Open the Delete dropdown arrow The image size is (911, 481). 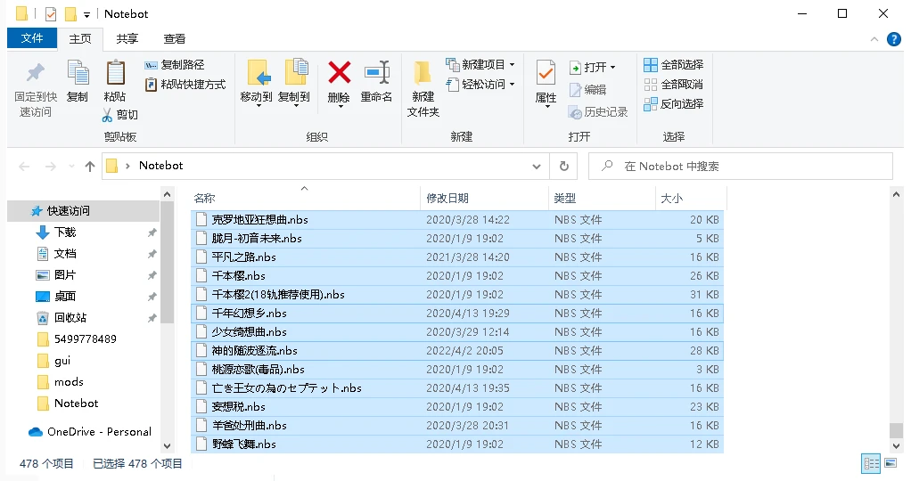(x=340, y=108)
